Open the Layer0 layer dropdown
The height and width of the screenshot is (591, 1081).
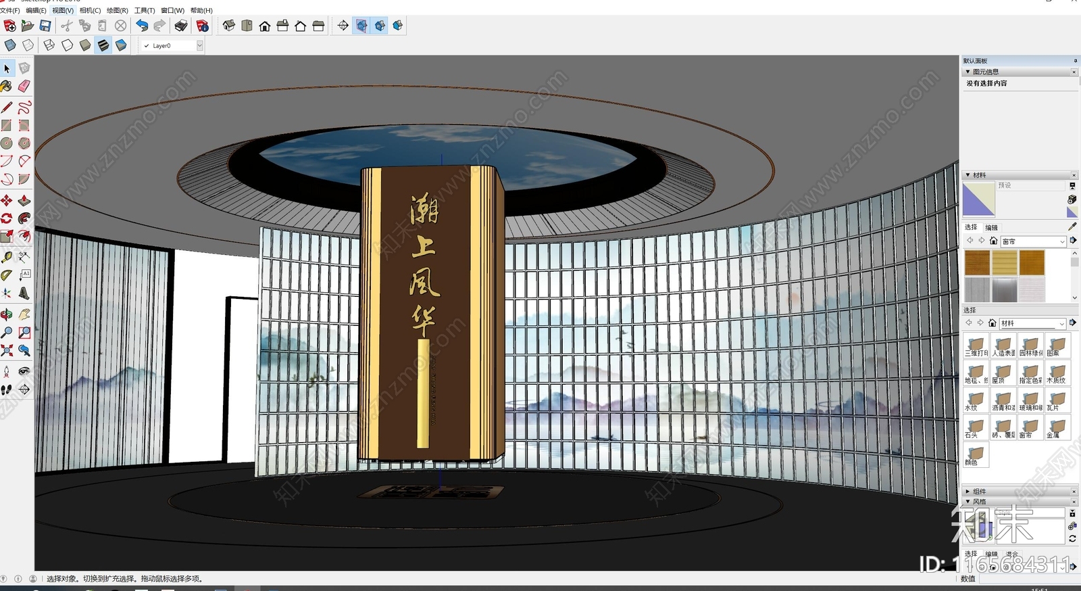[199, 45]
